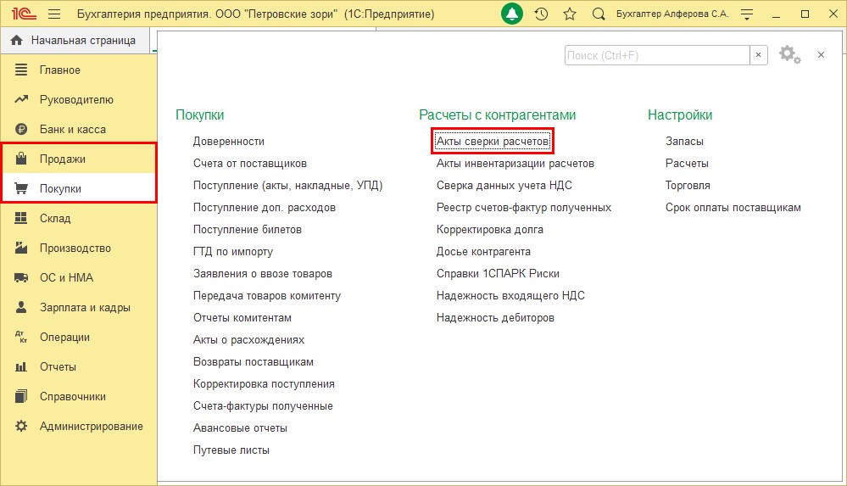Open Сверка данных учета НДС
The height and width of the screenshot is (486, 847).
[504, 186]
